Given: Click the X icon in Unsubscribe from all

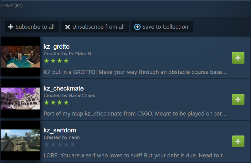Looking at the screenshot, I should [68, 27].
